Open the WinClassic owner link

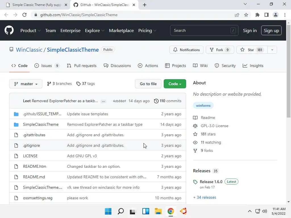pyautogui.click(x=29, y=50)
